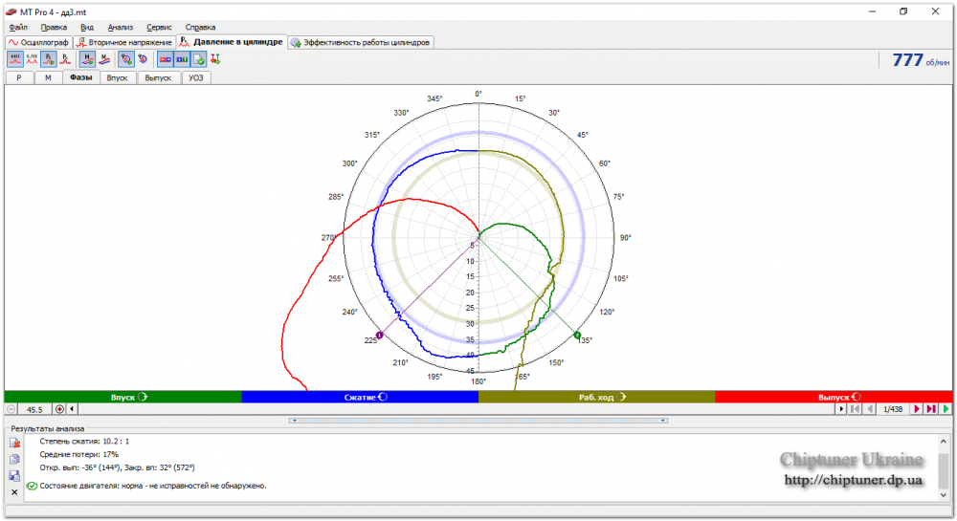Screen dimensions: 957x521
Task: Open the Вид menu
Action: (x=87, y=27)
